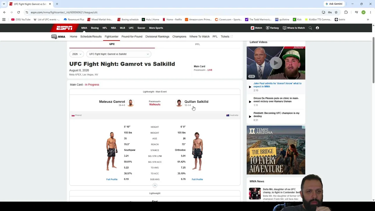Open browser extensions puzzle icon
Screen dimensions: 375x211
346,12
